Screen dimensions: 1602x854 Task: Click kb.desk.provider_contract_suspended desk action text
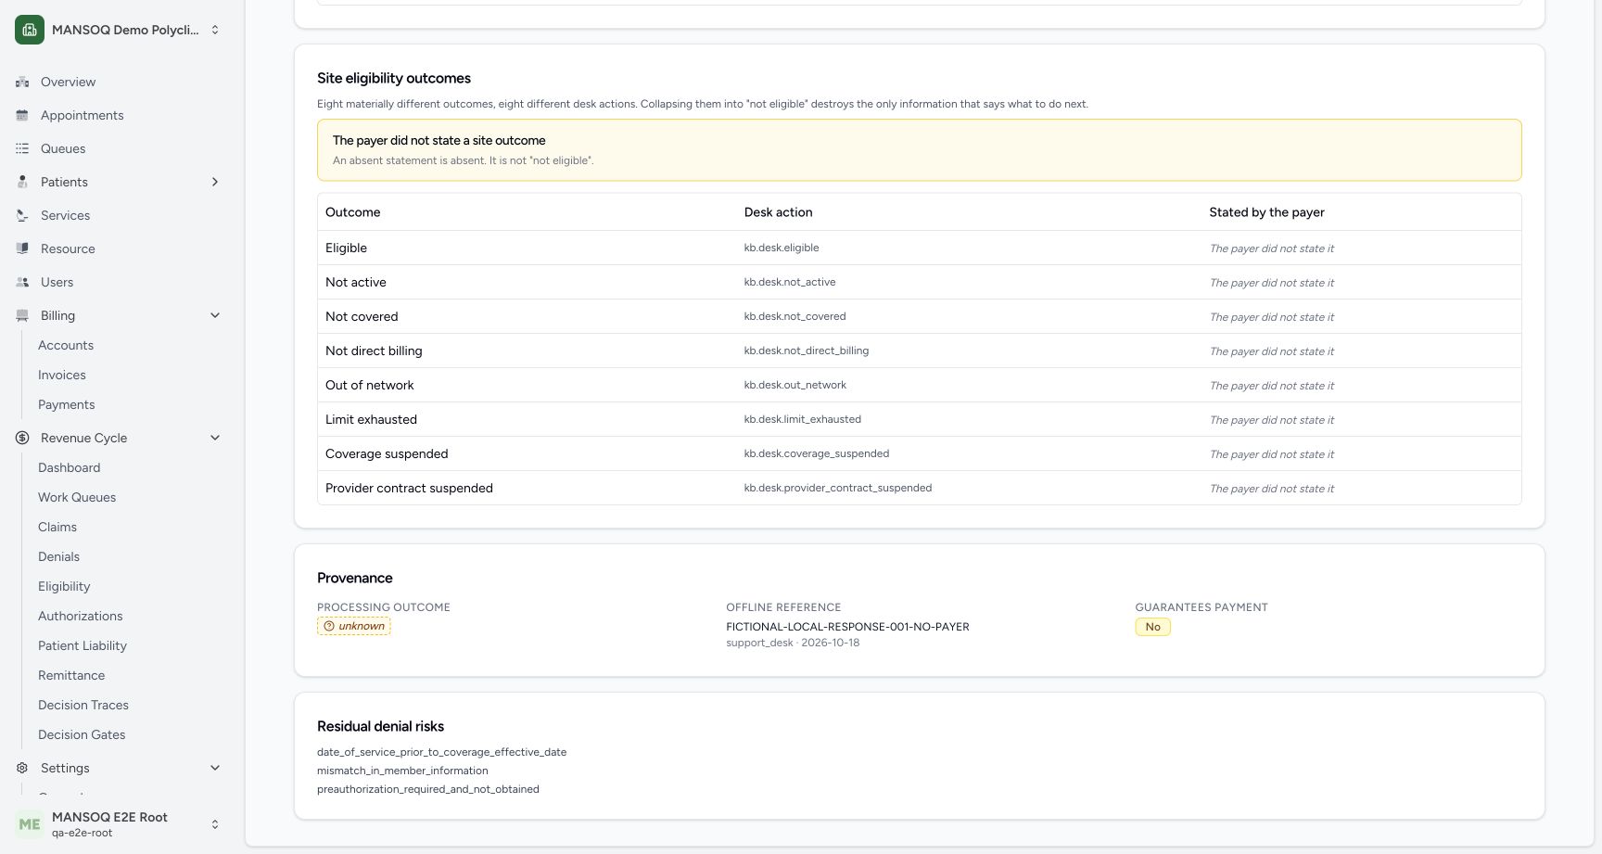(838, 488)
